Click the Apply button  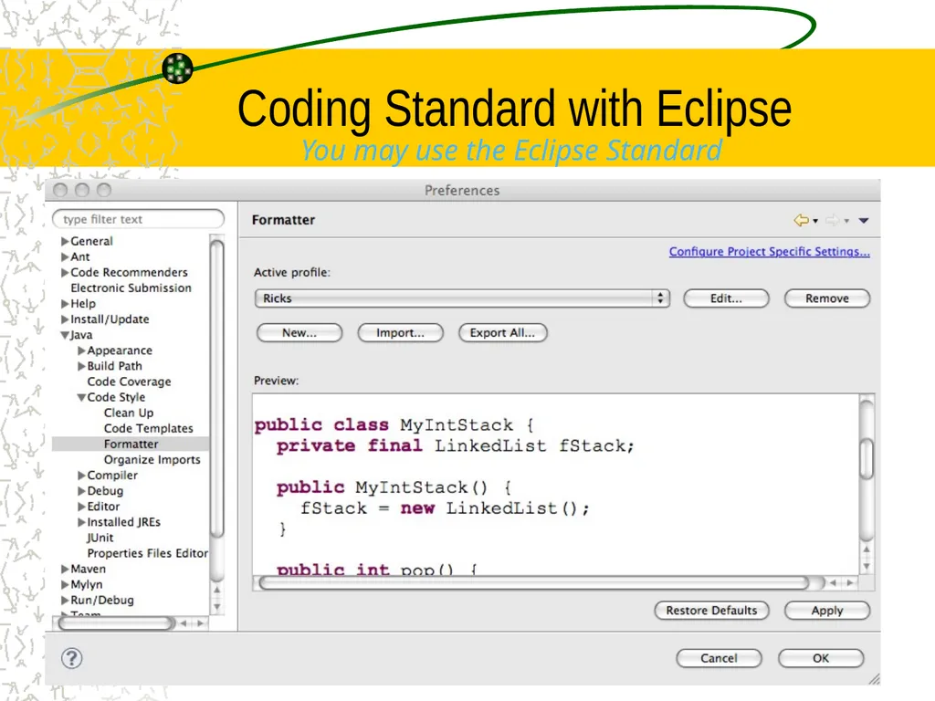(x=827, y=611)
